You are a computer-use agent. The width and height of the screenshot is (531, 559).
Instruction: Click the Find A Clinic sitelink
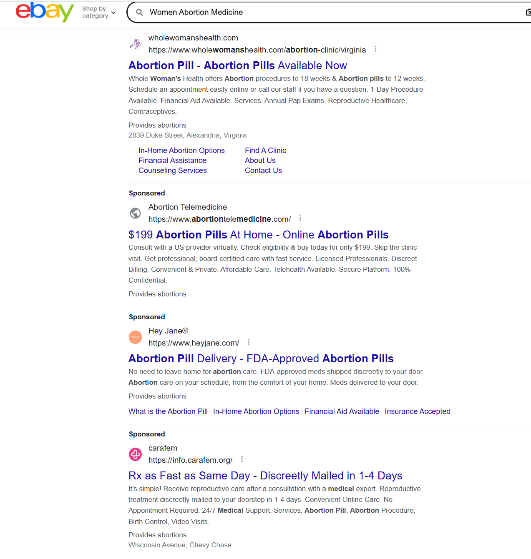[266, 150]
